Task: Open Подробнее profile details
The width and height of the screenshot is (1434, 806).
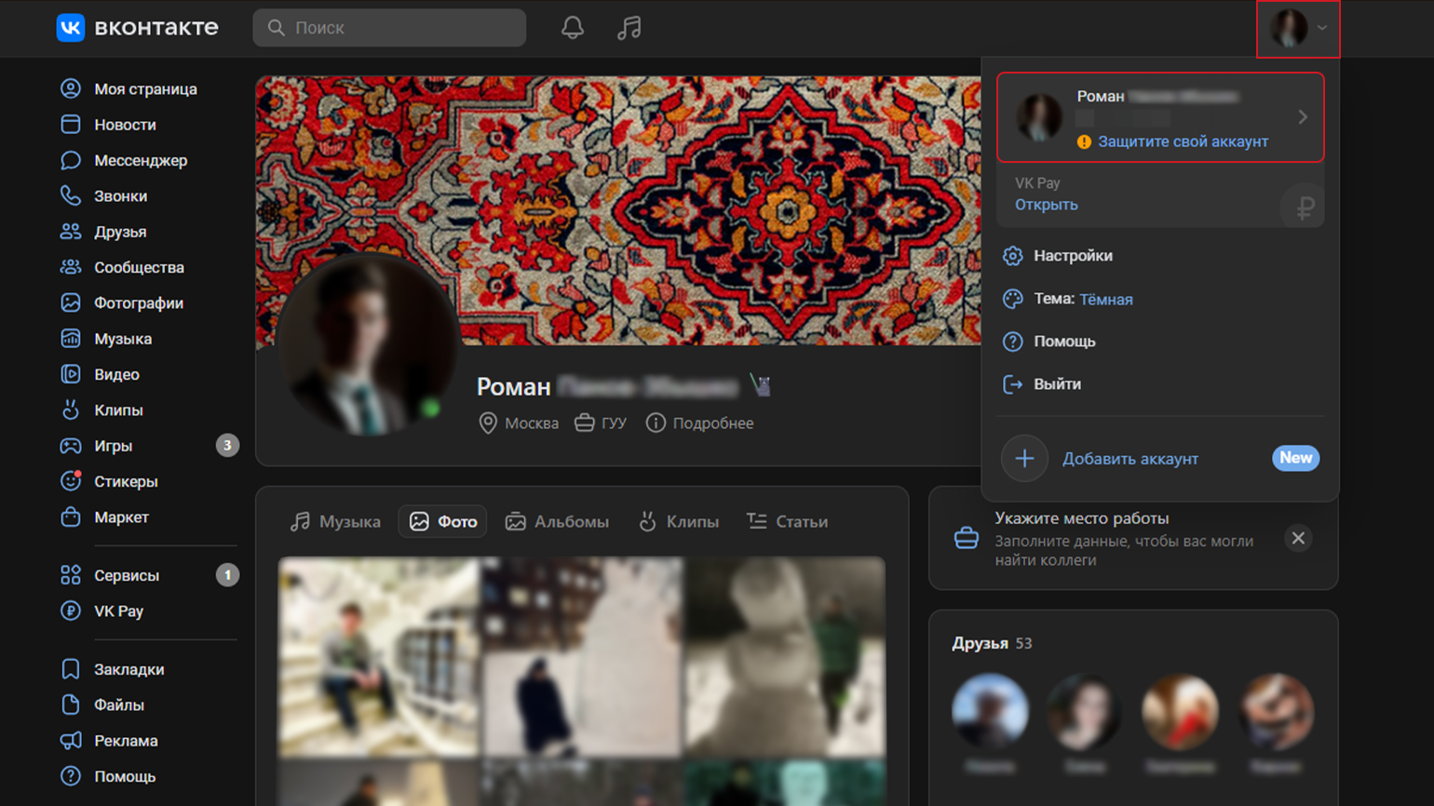Action: (x=700, y=423)
